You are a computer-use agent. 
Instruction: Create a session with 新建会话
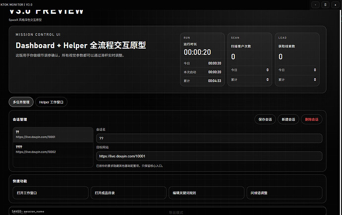(x=288, y=119)
